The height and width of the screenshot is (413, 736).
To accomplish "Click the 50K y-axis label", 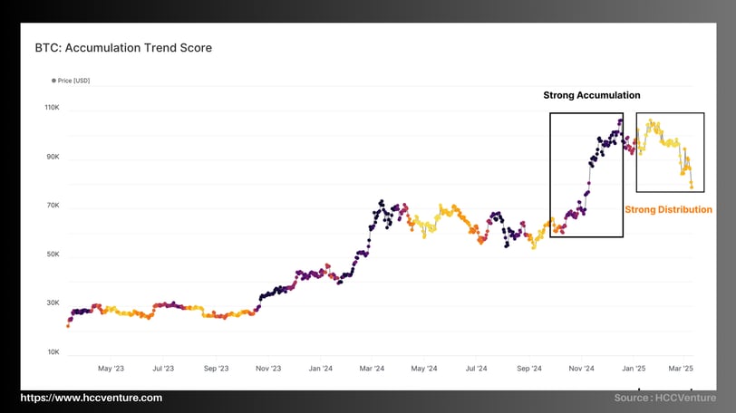I will tap(53, 255).
